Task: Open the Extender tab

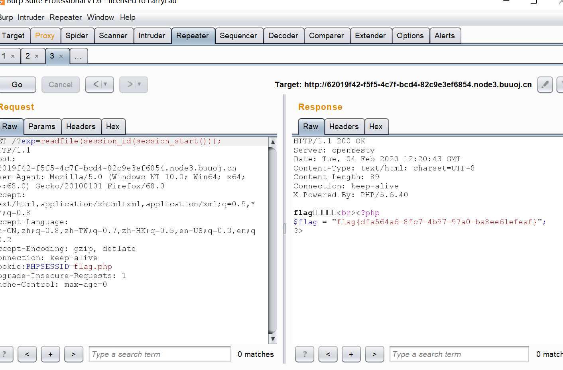Action: (x=370, y=35)
